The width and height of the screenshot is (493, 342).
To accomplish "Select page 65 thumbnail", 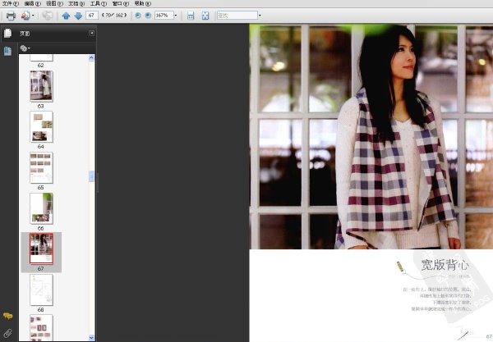I will (x=42, y=167).
